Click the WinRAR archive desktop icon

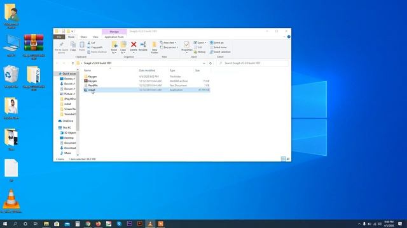[34, 46]
